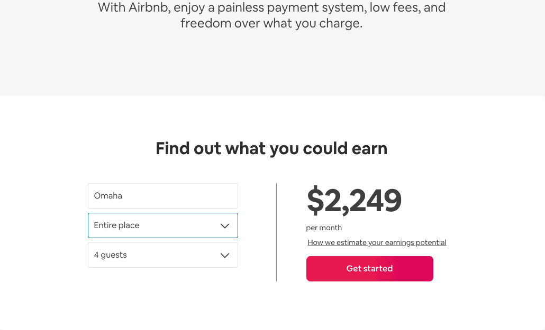Image resolution: width=545 pixels, height=330 pixels.
Task: Open the 4 guests dropdown
Action: click(162, 255)
